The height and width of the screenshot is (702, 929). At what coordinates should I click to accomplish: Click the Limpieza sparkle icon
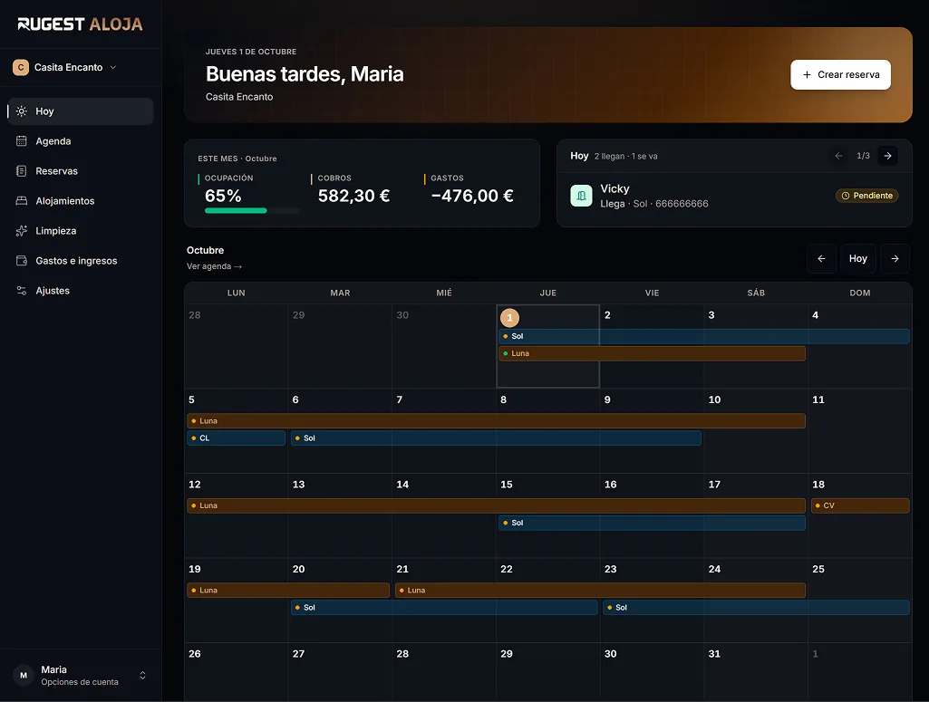pyautogui.click(x=22, y=231)
